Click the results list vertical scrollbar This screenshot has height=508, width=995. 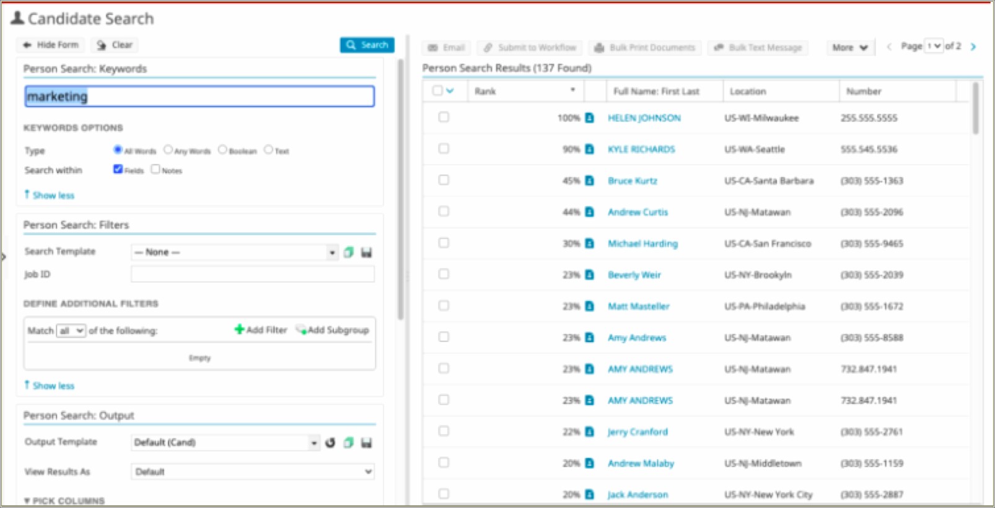[976, 108]
